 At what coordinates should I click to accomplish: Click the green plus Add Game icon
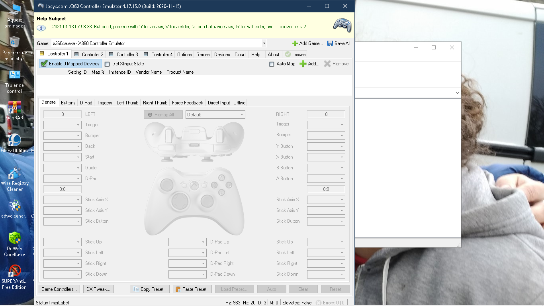295,43
